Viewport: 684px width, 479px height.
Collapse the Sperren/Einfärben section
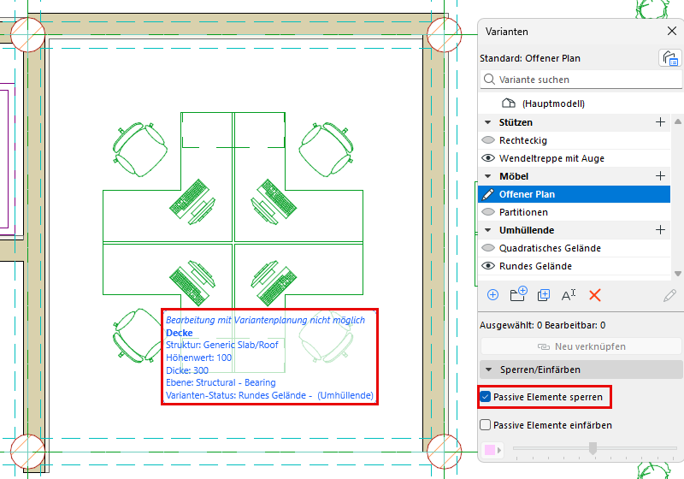coord(489,370)
